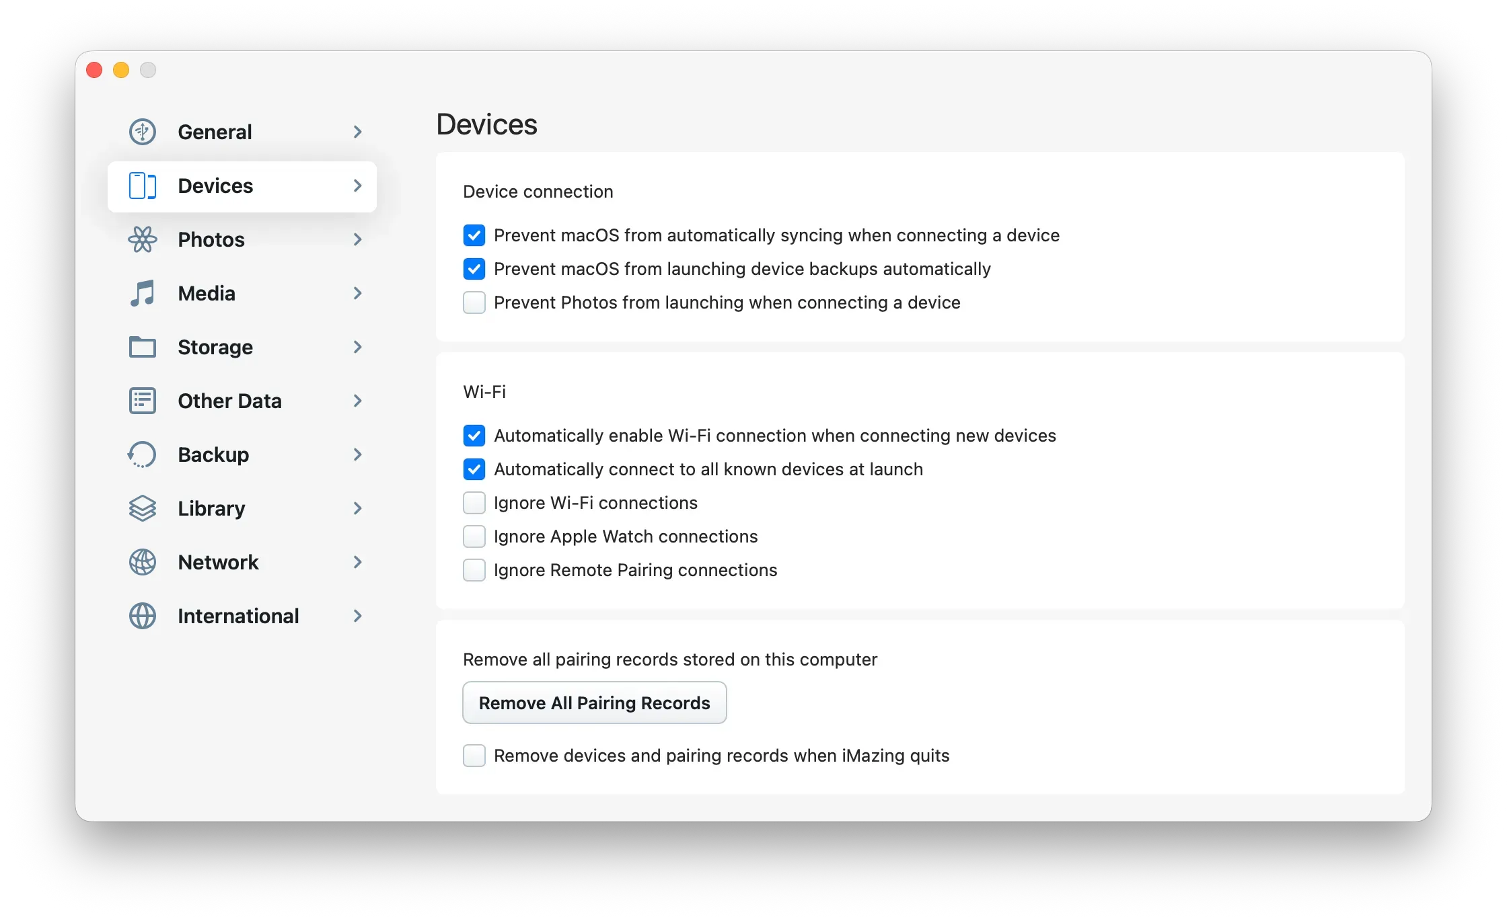Click the Media music note icon
1507x921 pixels.
pyautogui.click(x=142, y=293)
